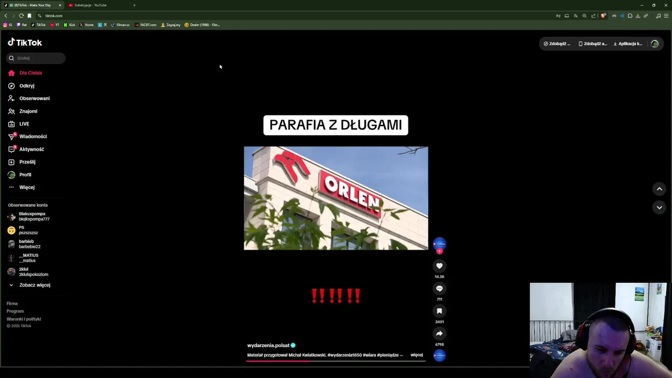Open the Firma footer link
Screen dimensions: 672x378
tap(12, 303)
